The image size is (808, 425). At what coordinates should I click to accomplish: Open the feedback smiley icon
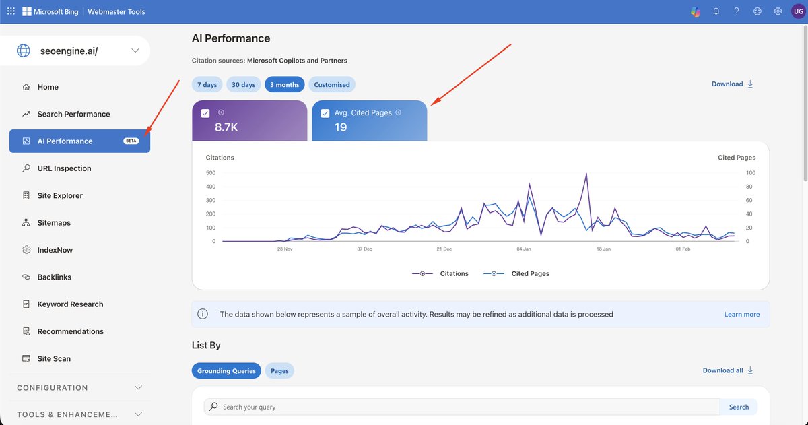point(757,11)
